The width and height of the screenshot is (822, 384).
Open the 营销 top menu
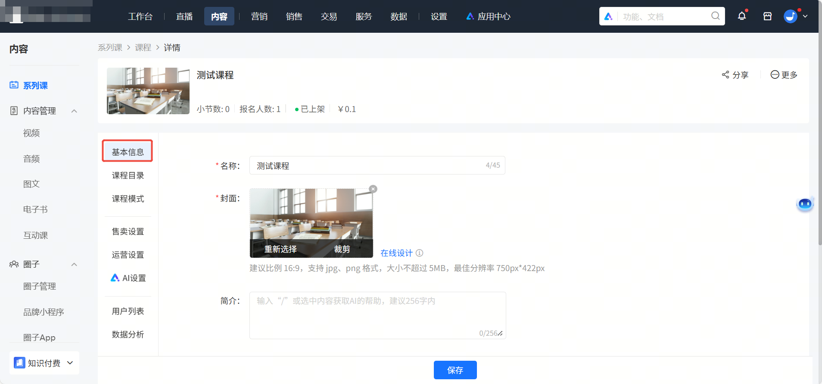(259, 16)
